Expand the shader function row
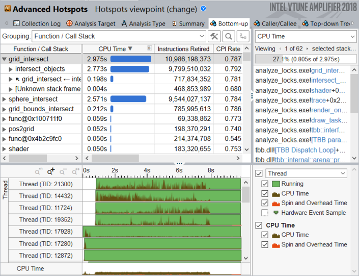359x276 pixels. 4,149
